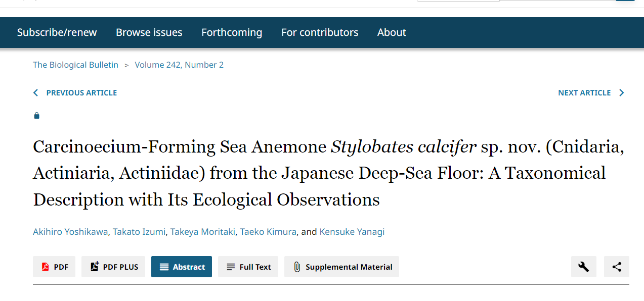This screenshot has width=644, height=301.
Task: Open Supplemental Material
Action: click(x=341, y=267)
